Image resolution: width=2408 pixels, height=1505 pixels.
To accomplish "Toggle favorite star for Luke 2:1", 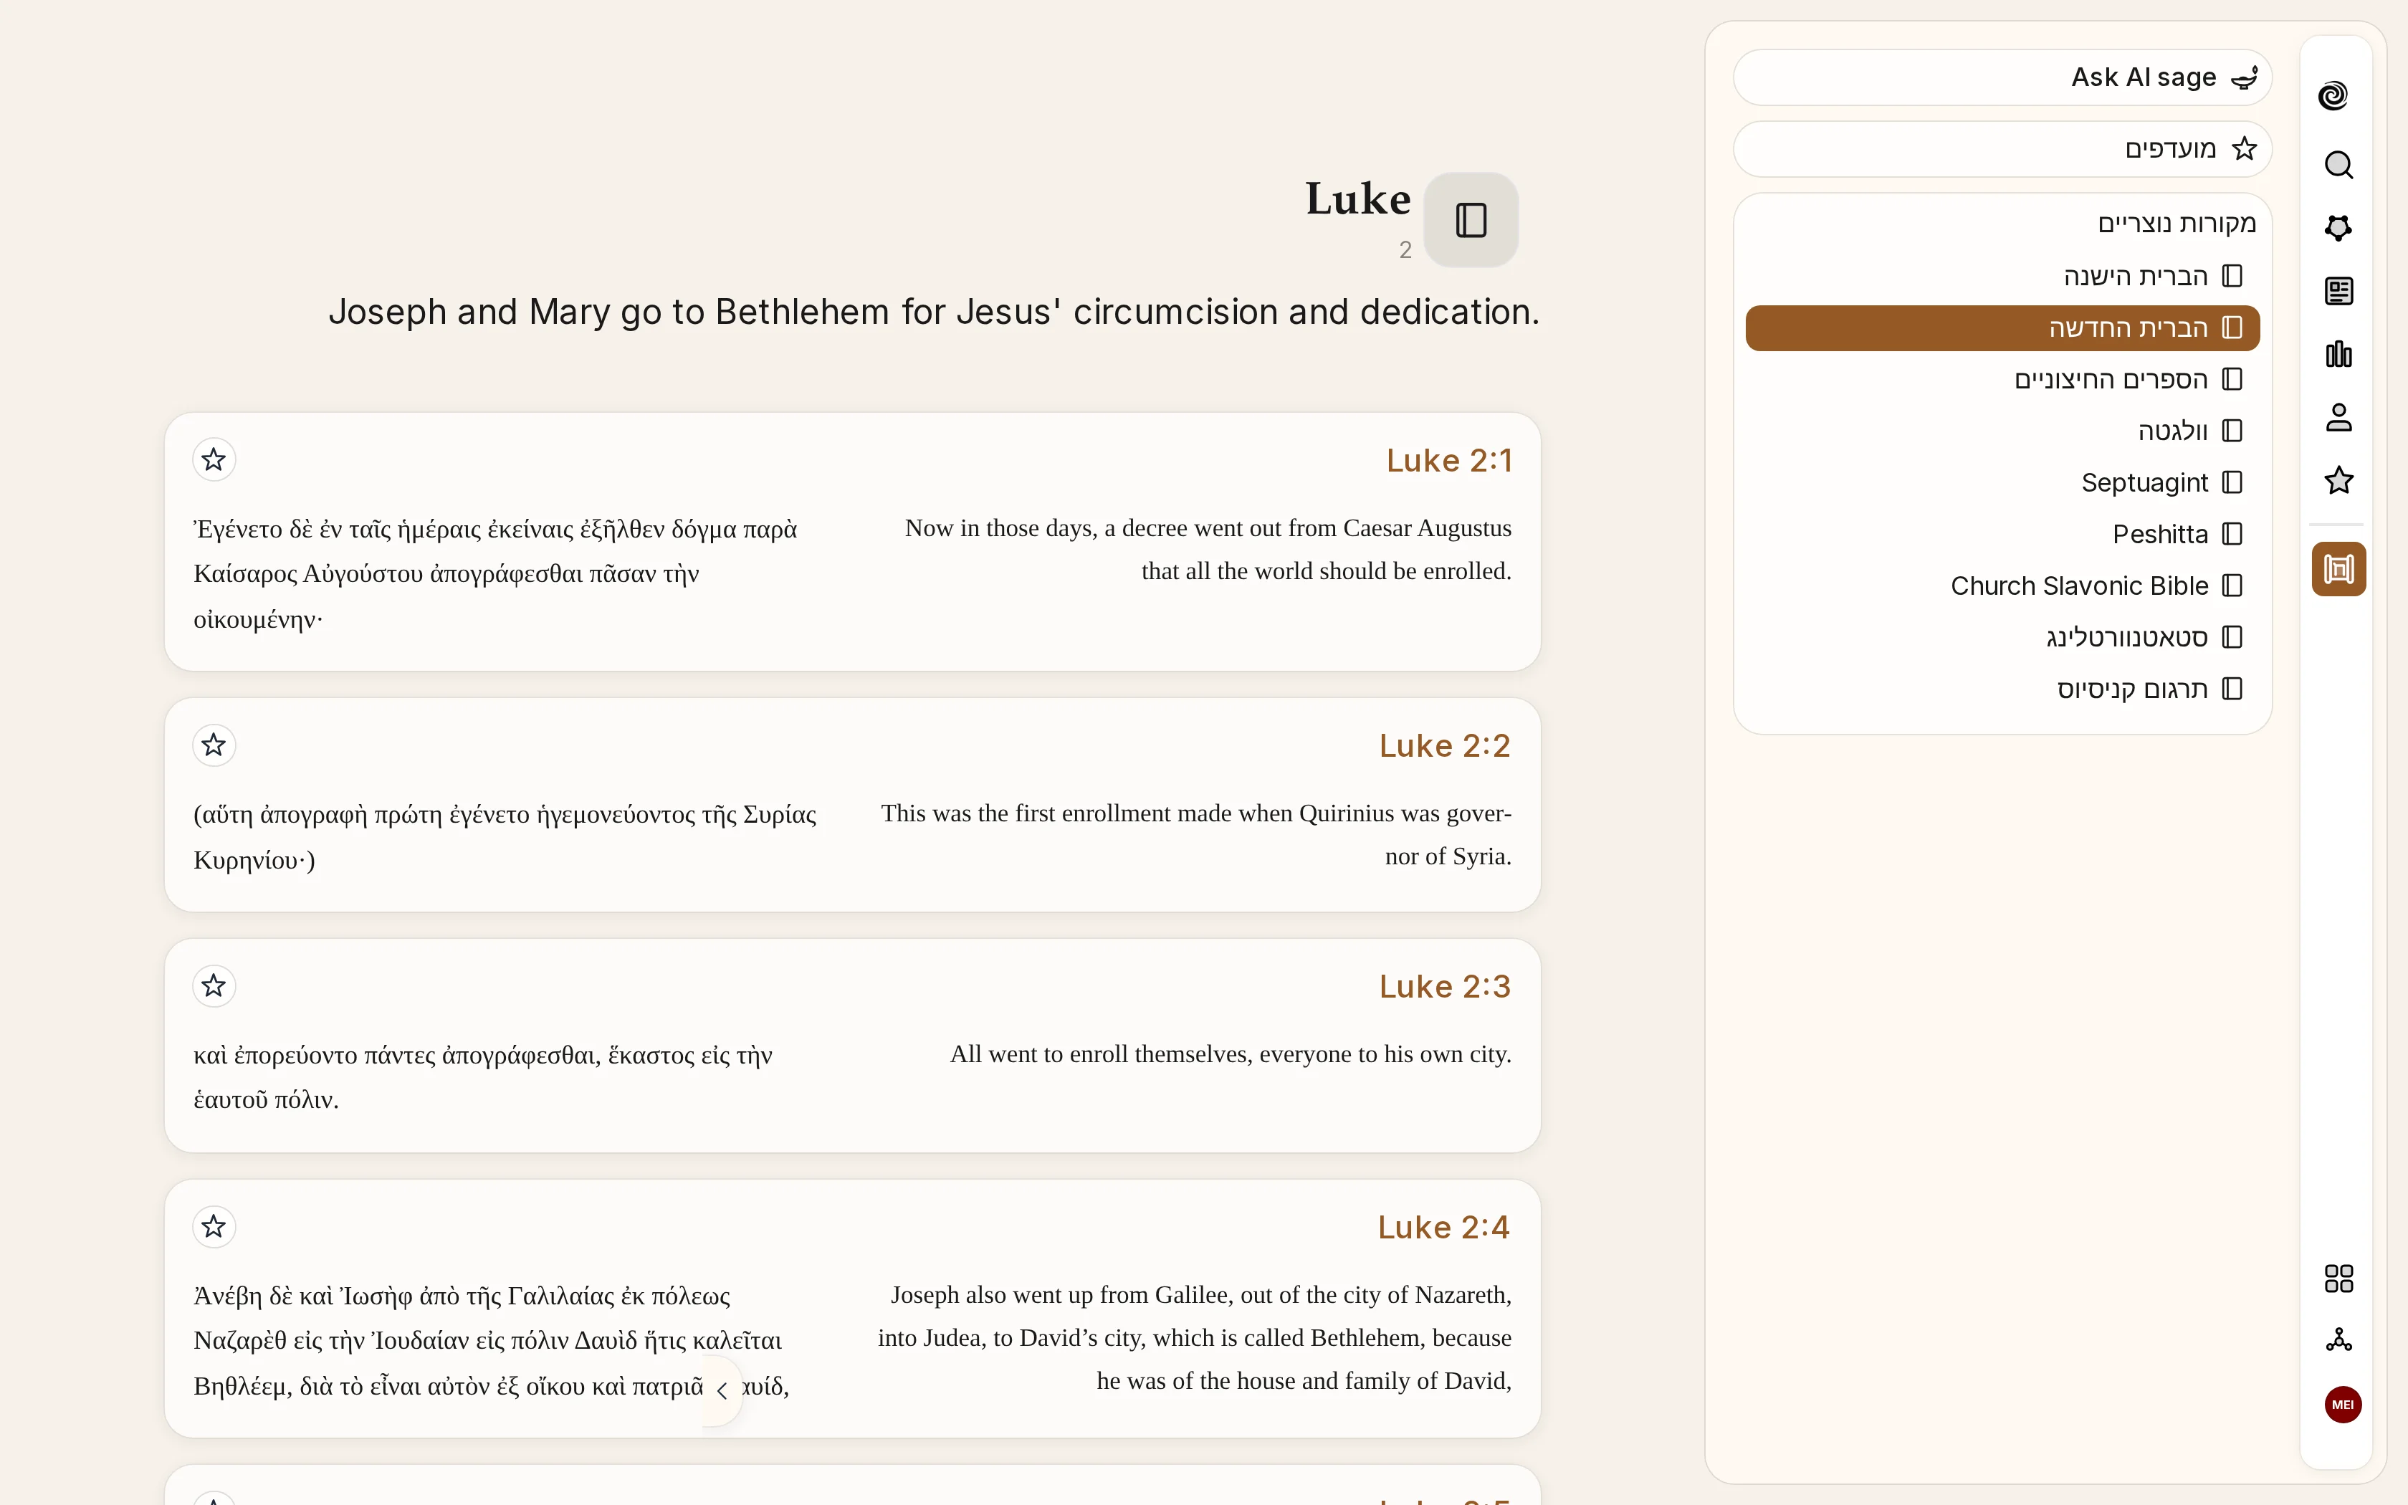I will (x=214, y=460).
